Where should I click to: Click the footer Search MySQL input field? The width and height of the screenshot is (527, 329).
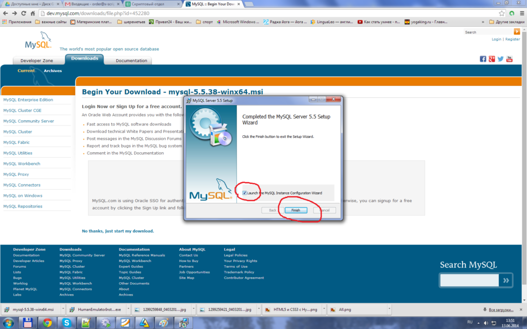pyautogui.click(x=469, y=280)
